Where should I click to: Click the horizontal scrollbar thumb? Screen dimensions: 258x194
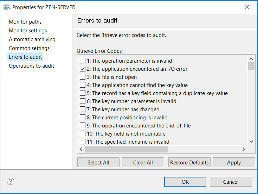[127, 149]
